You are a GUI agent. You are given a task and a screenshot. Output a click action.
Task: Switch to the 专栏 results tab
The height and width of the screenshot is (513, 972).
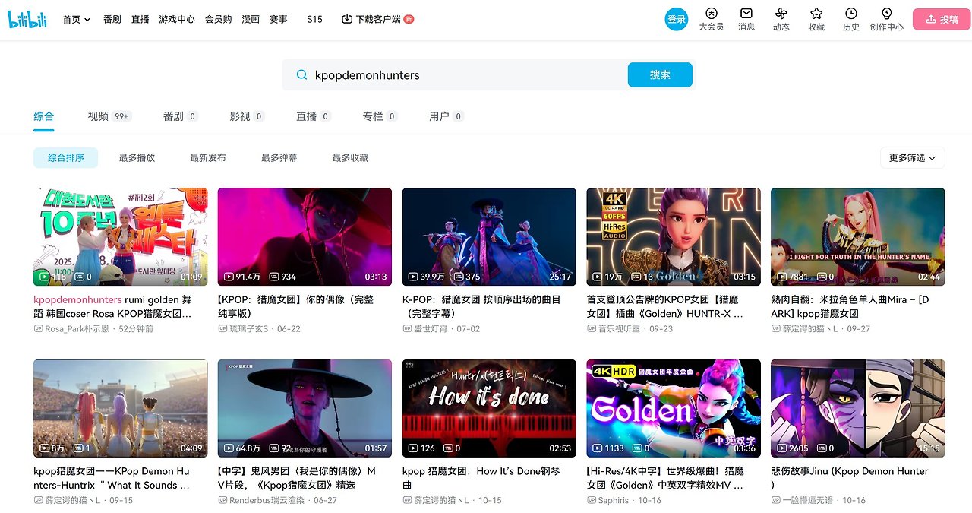[380, 116]
